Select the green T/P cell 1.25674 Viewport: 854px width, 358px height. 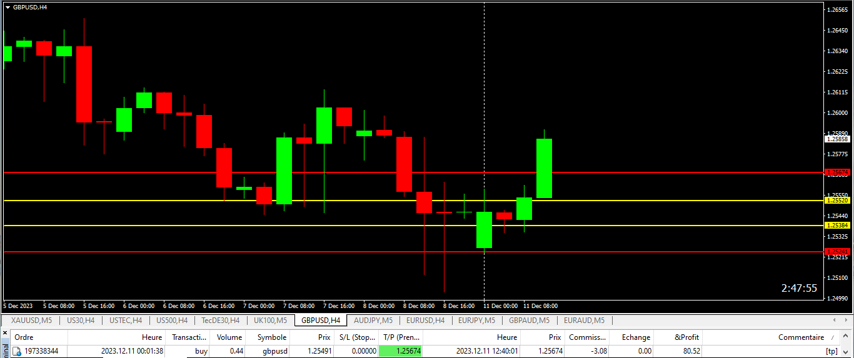coord(401,351)
